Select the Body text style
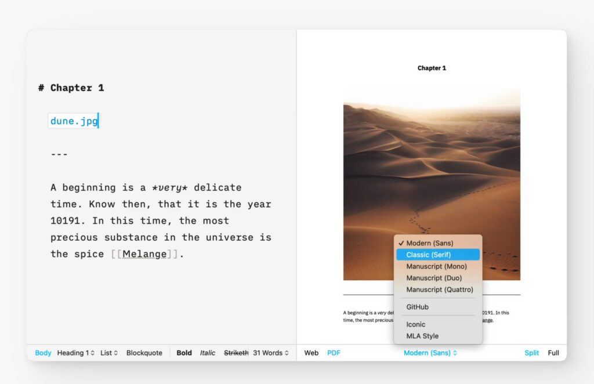This screenshot has width=594, height=384. (42, 353)
